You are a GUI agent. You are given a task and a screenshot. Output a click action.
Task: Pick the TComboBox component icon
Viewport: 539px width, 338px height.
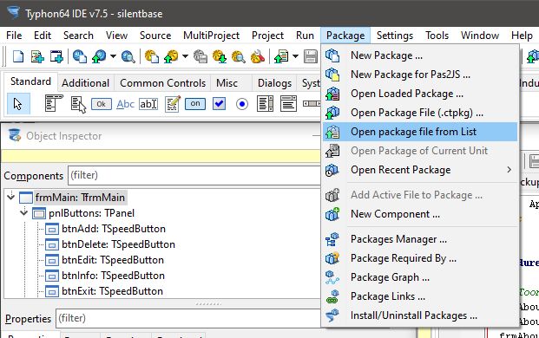(288, 104)
